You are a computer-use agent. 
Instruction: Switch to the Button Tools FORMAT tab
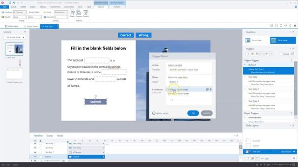tap(117, 7)
